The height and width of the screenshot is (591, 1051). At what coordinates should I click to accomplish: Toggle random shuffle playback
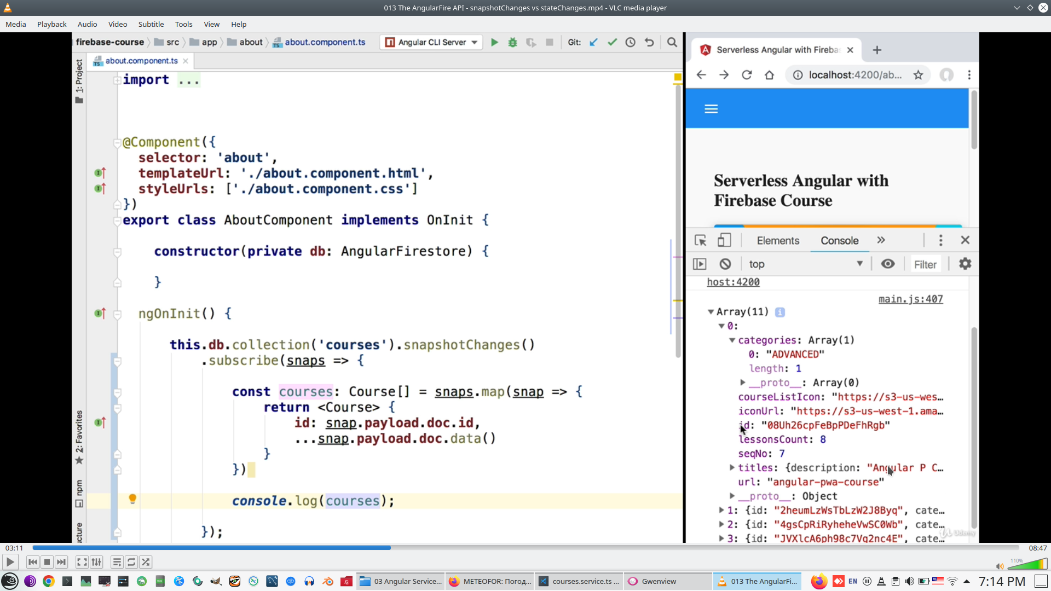click(146, 562)
